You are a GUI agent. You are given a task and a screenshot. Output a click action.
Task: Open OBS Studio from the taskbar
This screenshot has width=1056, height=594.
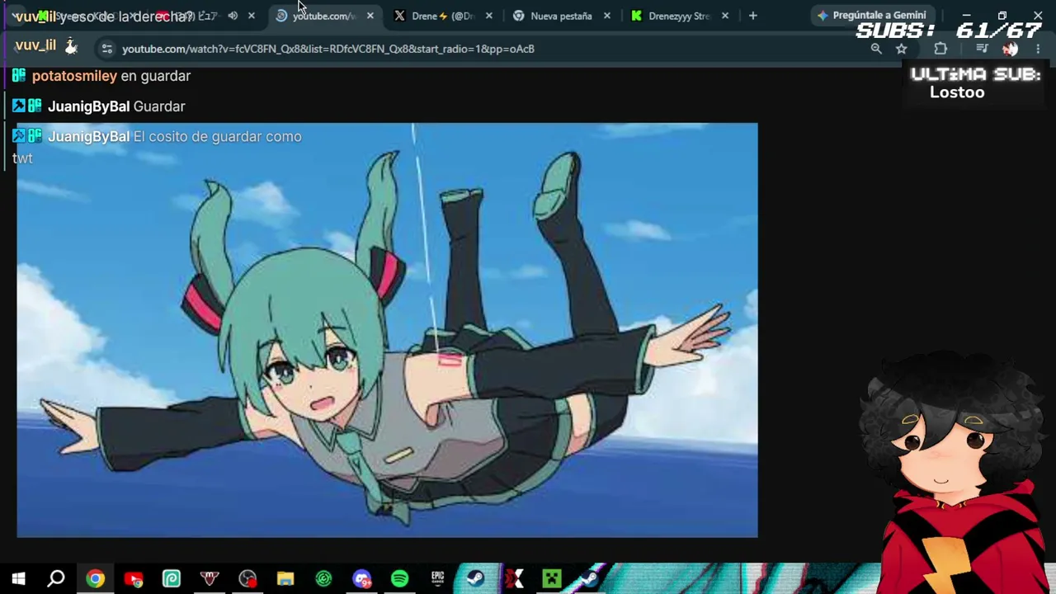point(247,579)
